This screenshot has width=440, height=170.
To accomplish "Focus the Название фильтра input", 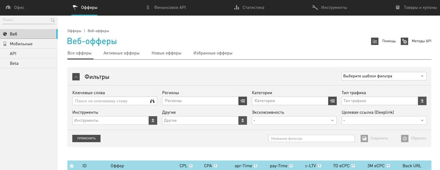I will [312, 139].
